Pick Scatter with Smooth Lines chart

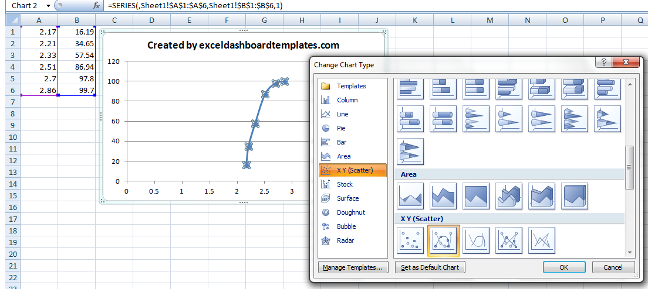476,240
